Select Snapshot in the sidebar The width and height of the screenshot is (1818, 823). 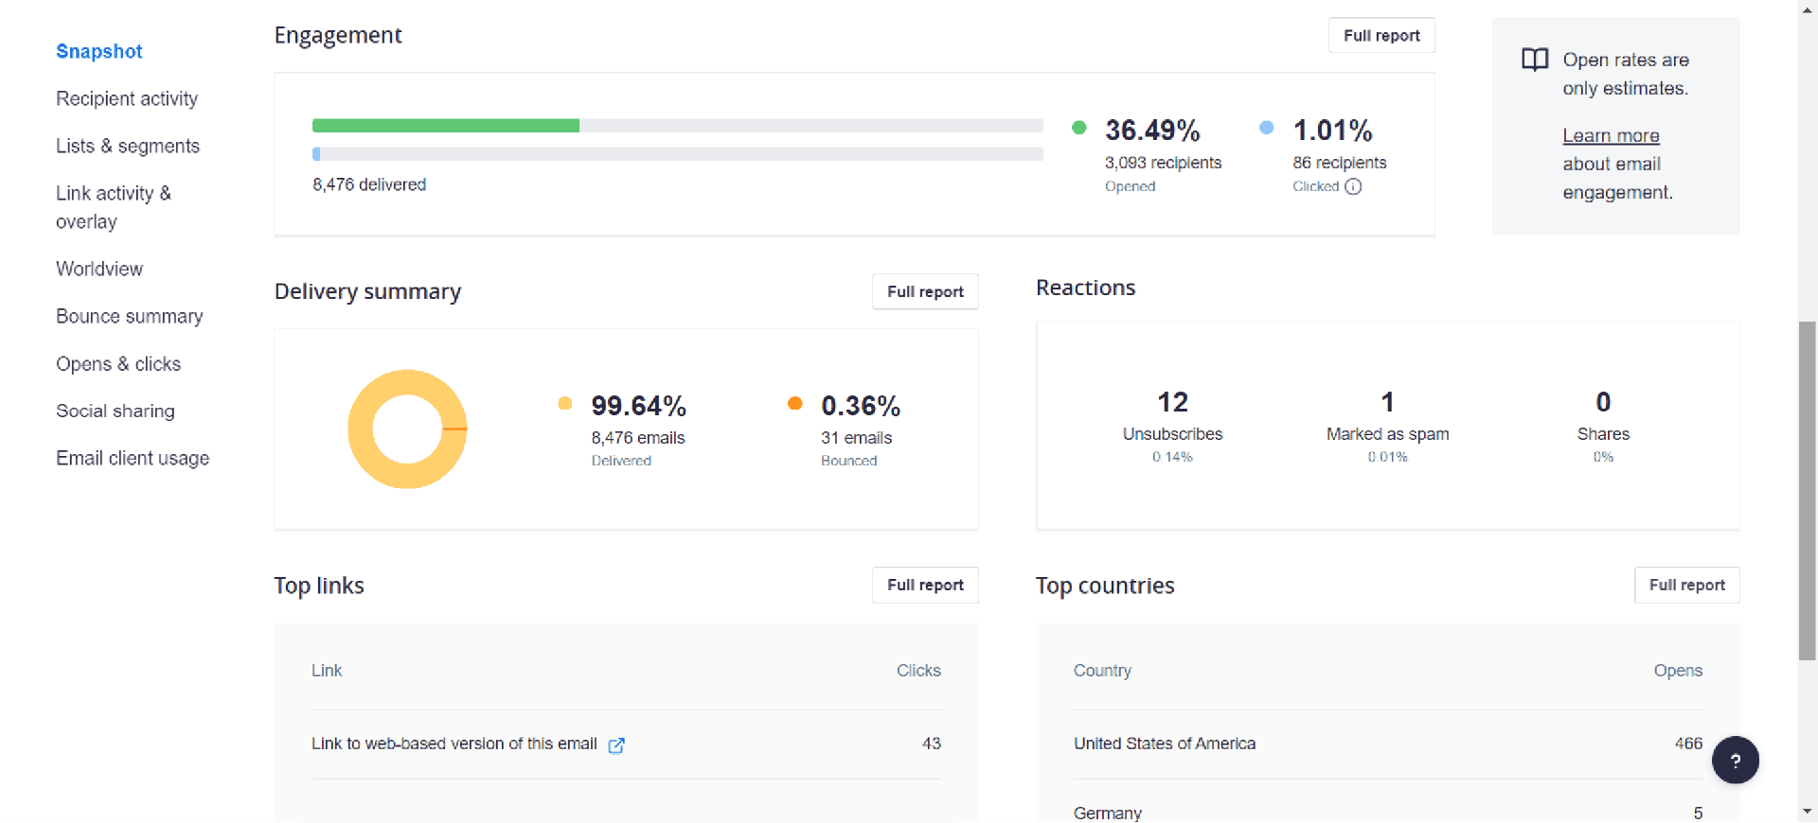click(99, 52)
